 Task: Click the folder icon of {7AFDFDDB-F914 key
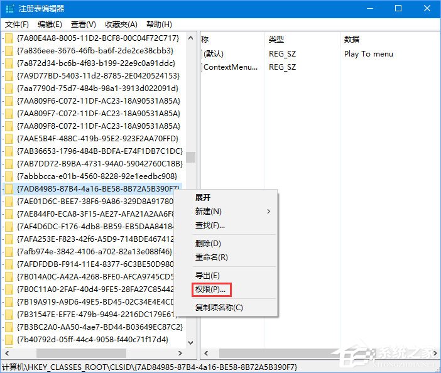pyautogui.click(x=9, y=264)
